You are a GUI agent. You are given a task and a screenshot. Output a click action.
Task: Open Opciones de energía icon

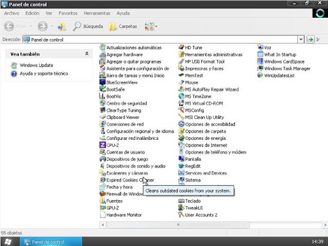click(181, 138)
